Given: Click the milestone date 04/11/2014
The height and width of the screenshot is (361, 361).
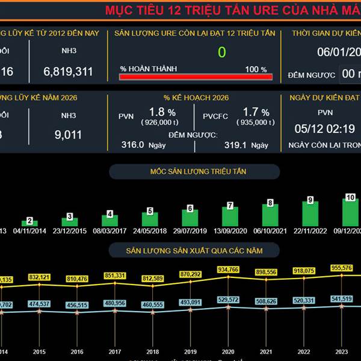Looking at the screenshot, I should click(x=29, y=231).
